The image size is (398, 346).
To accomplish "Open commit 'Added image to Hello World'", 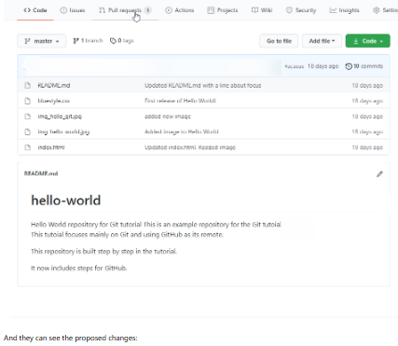I will (182, 131).
